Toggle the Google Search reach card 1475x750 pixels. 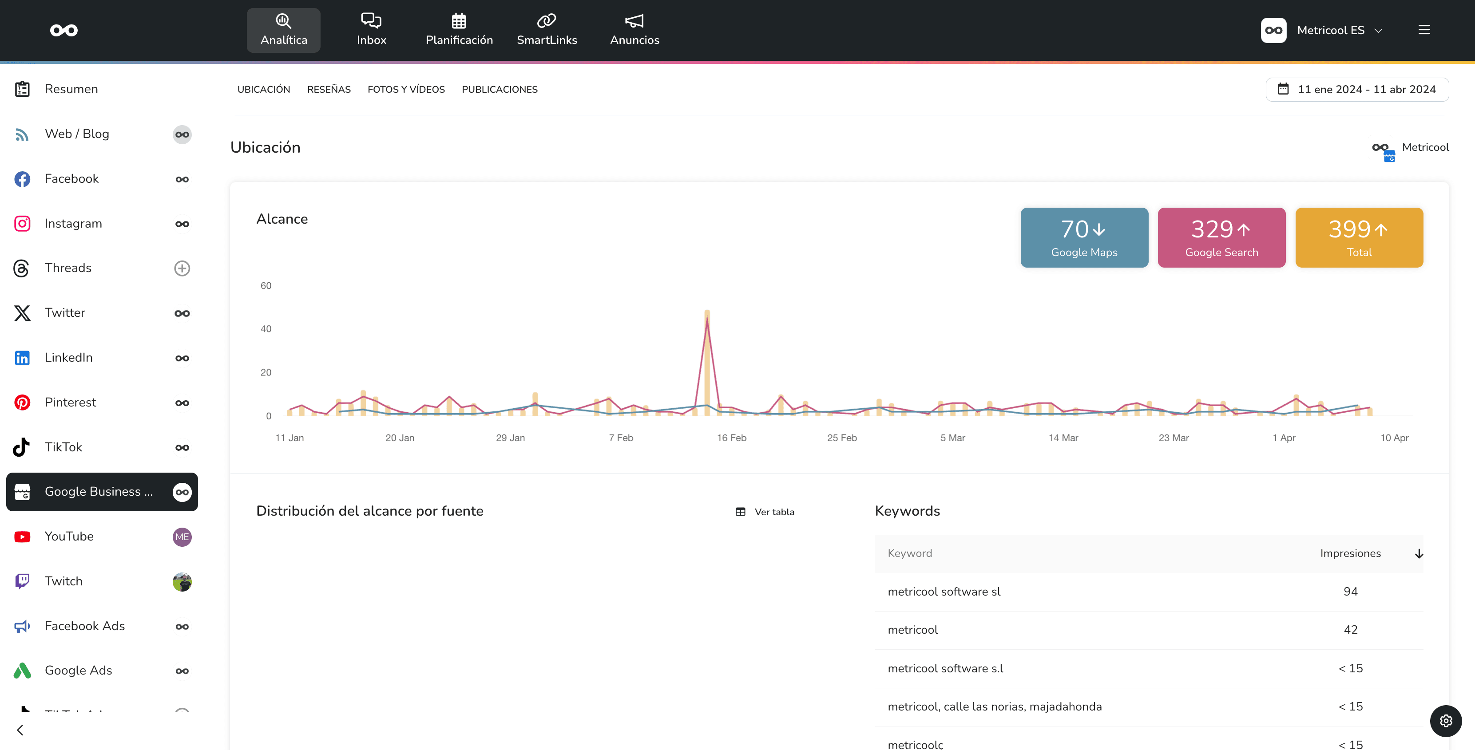1221,237
